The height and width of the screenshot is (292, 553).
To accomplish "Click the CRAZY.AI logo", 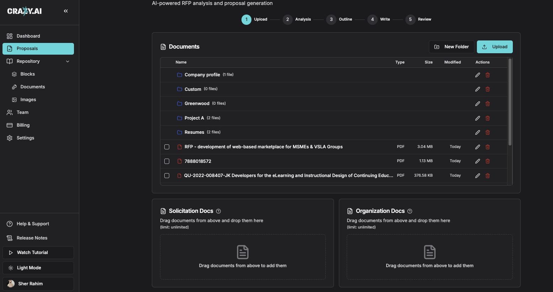I will 25,11.
